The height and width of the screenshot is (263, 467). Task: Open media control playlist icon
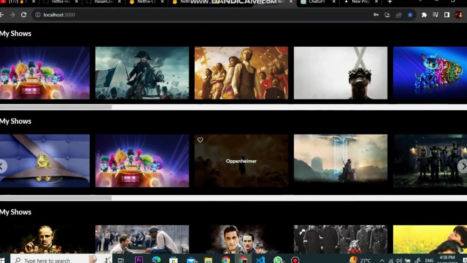pos(435,14)
